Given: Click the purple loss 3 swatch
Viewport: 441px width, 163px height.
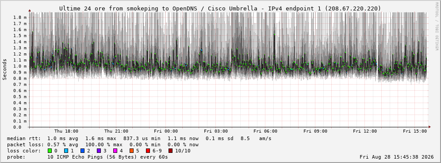Looking at the screenshot, I should pyautogui.click(x=99, y=151).
